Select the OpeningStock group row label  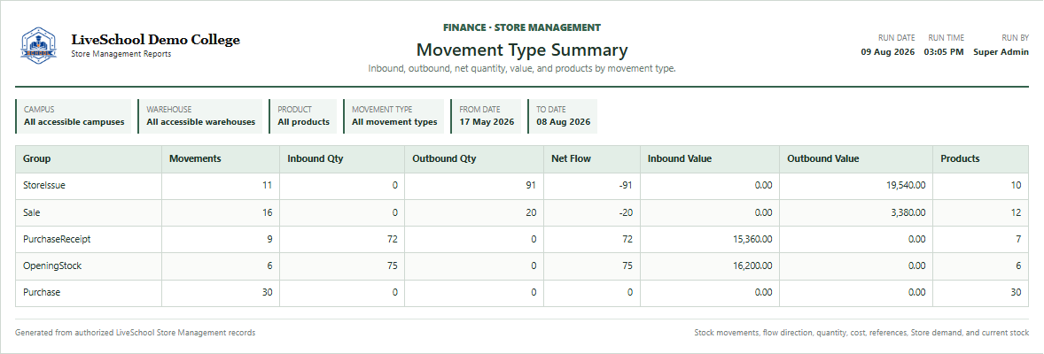[52, 265]
